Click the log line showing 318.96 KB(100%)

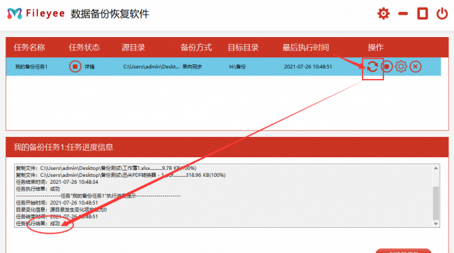[120, 175]
